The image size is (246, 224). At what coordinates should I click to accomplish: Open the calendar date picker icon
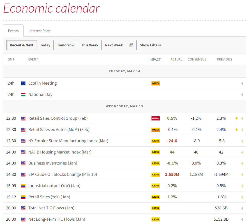(x=131, y=45)
